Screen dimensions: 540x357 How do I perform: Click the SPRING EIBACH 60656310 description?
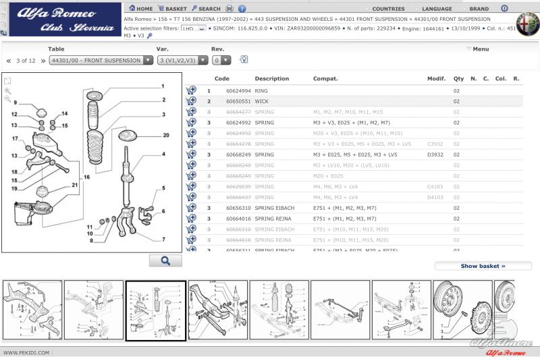click(275, 209)
